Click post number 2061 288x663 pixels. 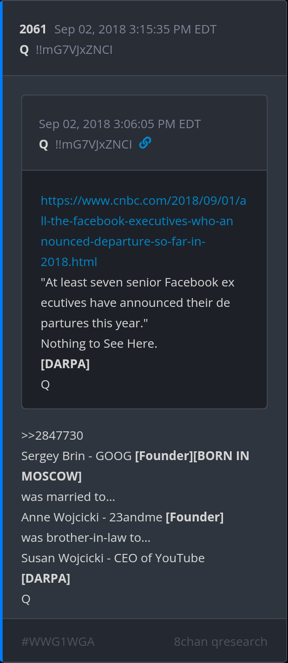(x=33, y=30)
